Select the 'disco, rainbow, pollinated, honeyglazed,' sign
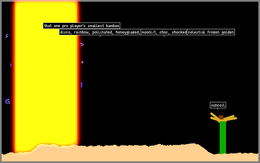 pyautogui.click(x=100, y=32)
